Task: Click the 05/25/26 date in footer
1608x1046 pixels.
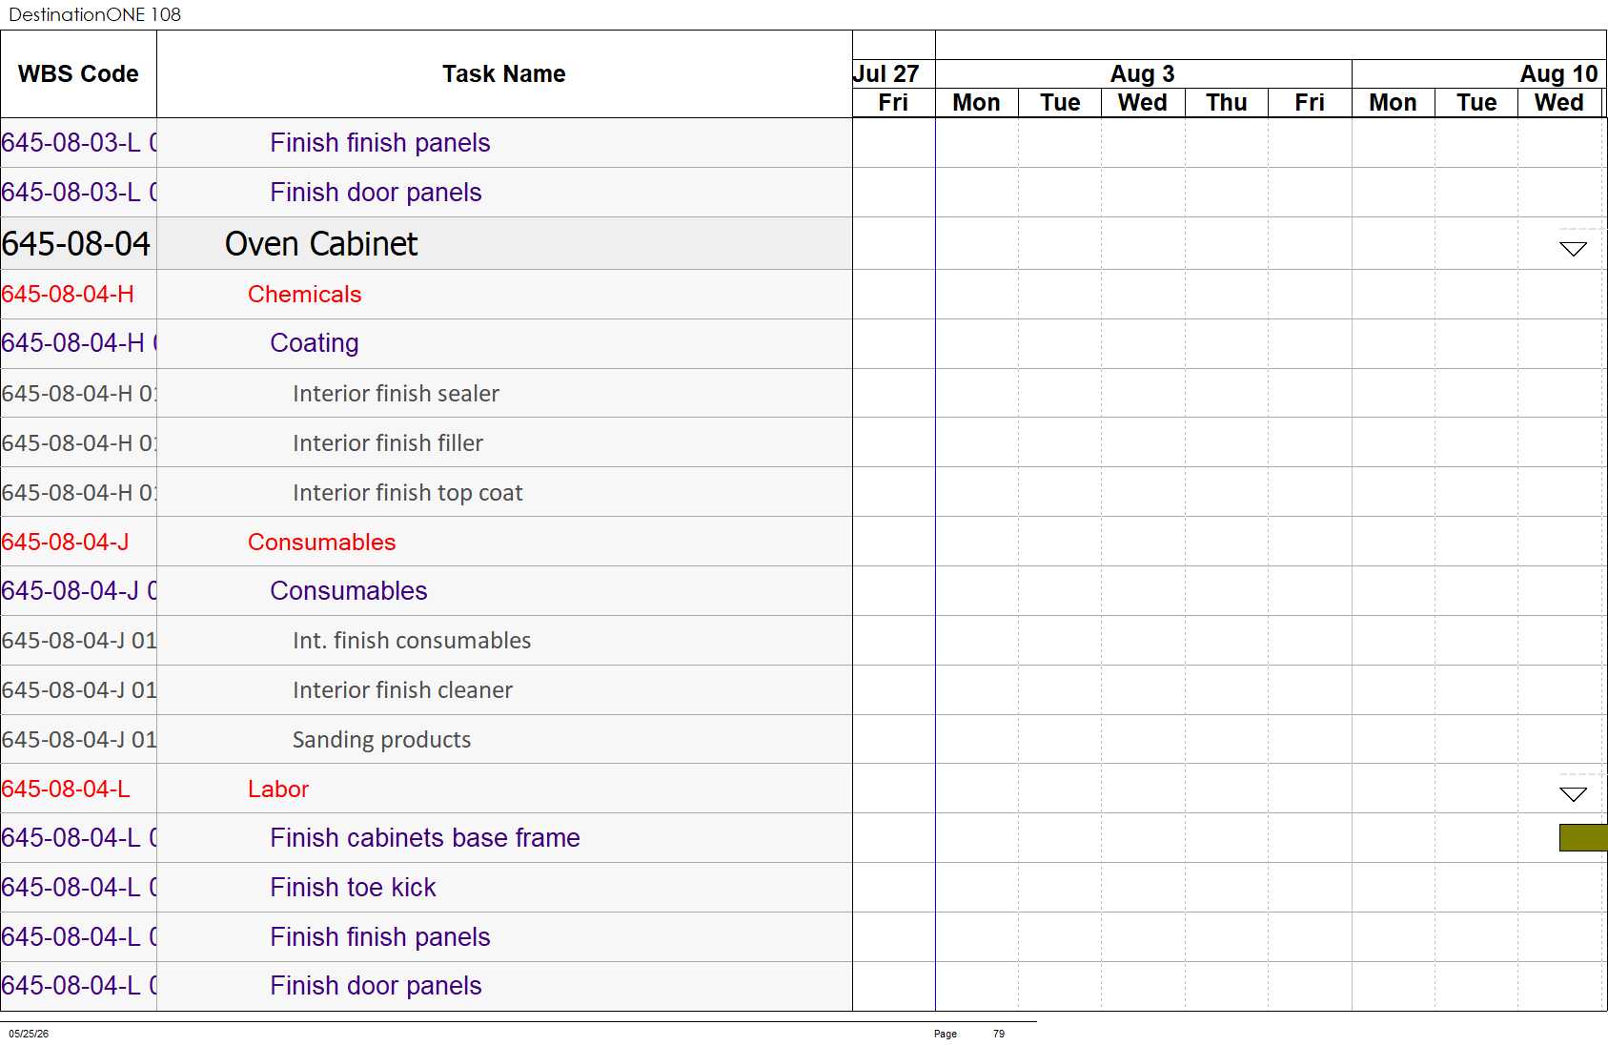Action: click(x=29, y=1034)
